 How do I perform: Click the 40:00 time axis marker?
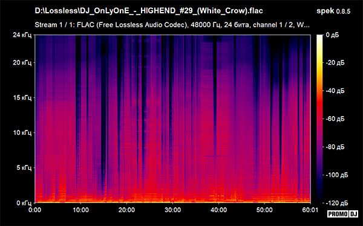pos(218,210)
